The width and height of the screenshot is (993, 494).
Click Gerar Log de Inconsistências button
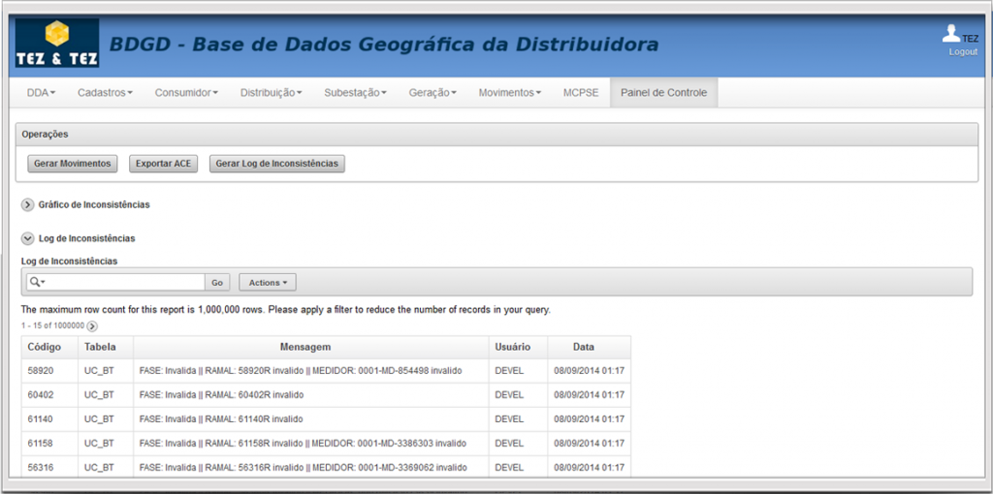pos(276,163)
